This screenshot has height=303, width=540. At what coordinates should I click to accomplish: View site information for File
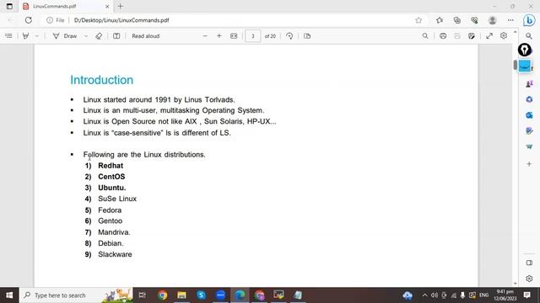click(x=55, y=20)
